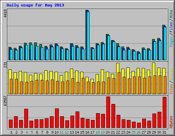Click the 231 axis value
175x136 pixels.
[5, 65]
